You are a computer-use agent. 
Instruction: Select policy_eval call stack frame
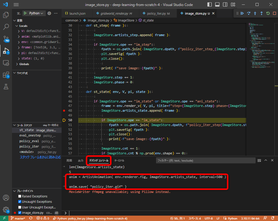click(x=37, y=141)
